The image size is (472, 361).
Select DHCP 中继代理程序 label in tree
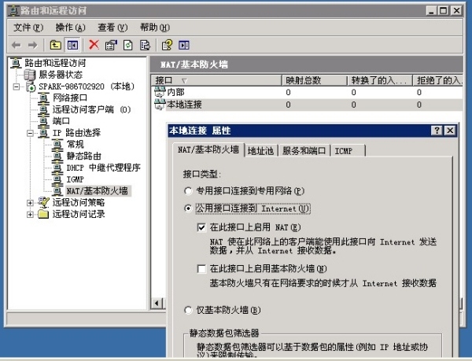[104, 168]
